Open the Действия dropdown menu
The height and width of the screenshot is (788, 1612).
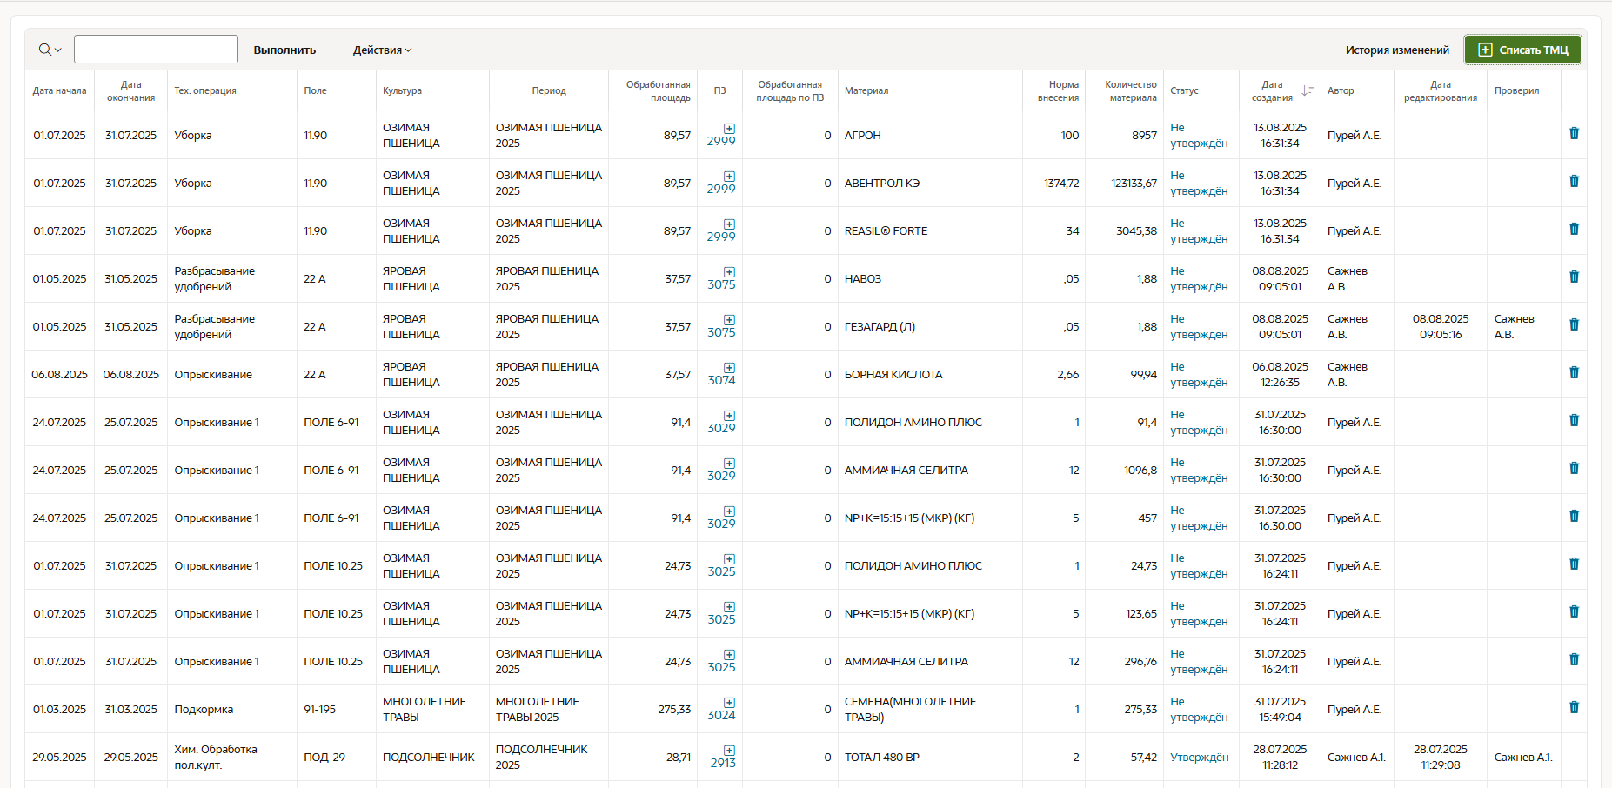(x=382, y=50)
